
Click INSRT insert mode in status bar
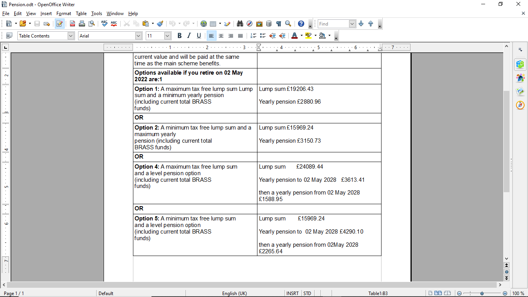coord(292,294)
